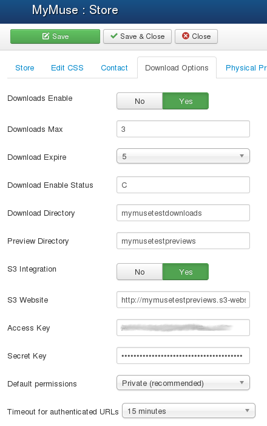The width and height of the screenshot is (267, 426).
Task: Click the green Save button
Action: (x=55, y=36)
